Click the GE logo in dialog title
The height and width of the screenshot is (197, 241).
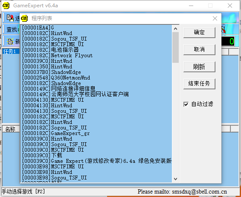[x=24, y=18]
